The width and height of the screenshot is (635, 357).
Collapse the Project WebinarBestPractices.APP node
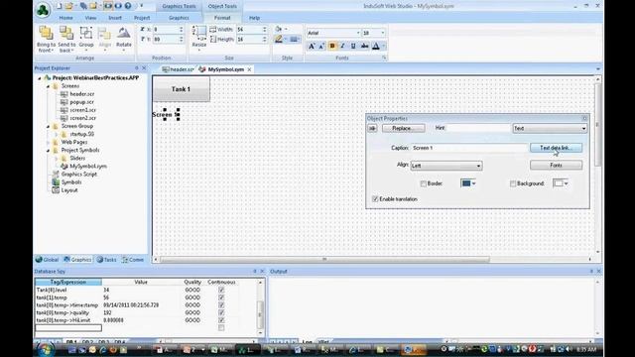pos(40,78)
